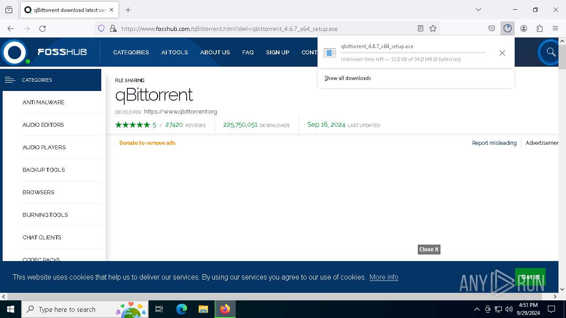Close the qBittorrent download tab
The image size is (566, 318).
point(111,10)
